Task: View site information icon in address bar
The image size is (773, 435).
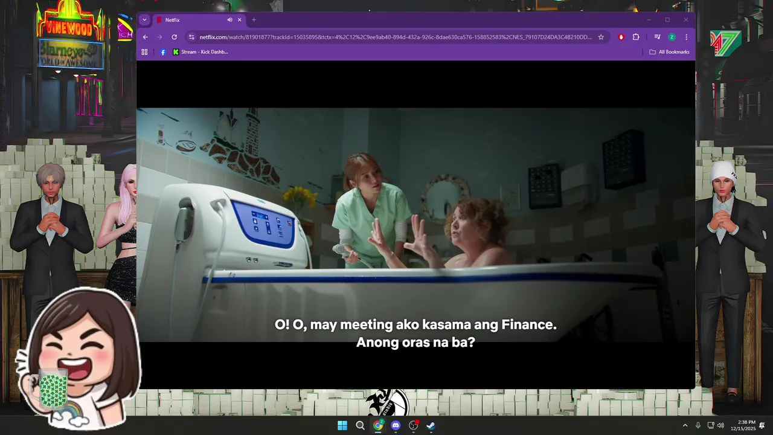Action: coord(191,37)
